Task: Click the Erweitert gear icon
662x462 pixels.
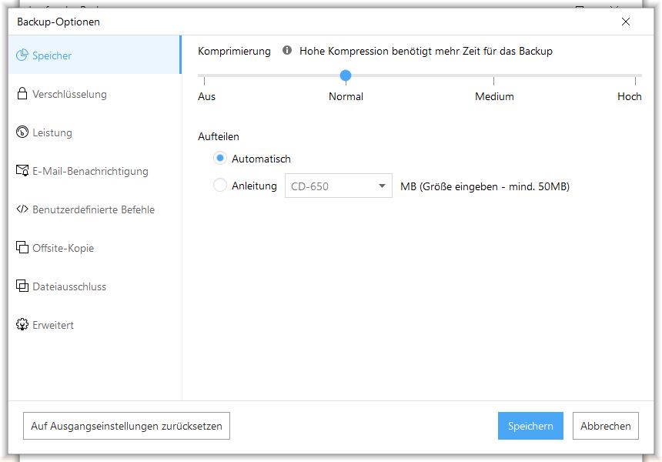Action: [x=22, y=324]
